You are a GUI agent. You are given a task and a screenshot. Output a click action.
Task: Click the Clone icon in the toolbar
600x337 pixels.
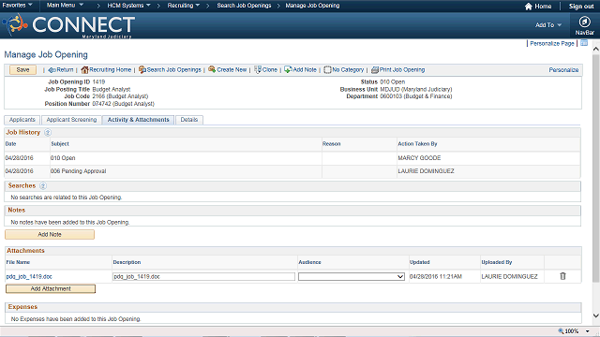pyautogui.click(x=258, y=69)
